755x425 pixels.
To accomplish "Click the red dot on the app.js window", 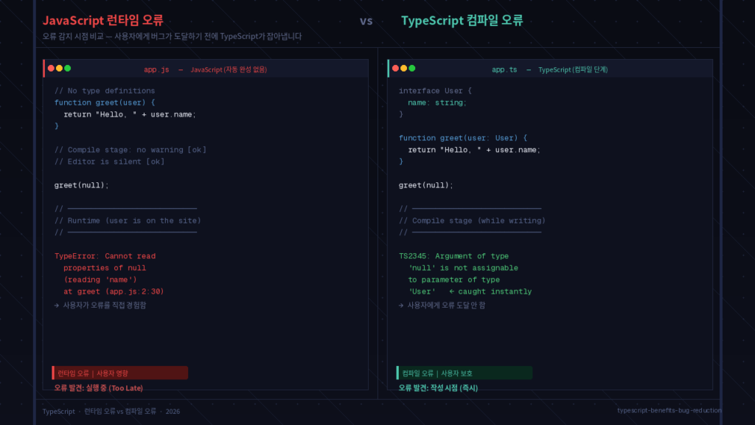I will point(51,68).
